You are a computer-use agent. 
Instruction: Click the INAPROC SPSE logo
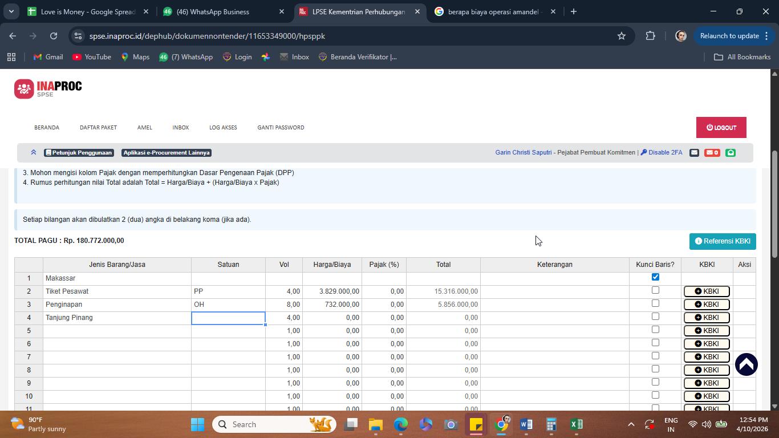coord(48,89)
